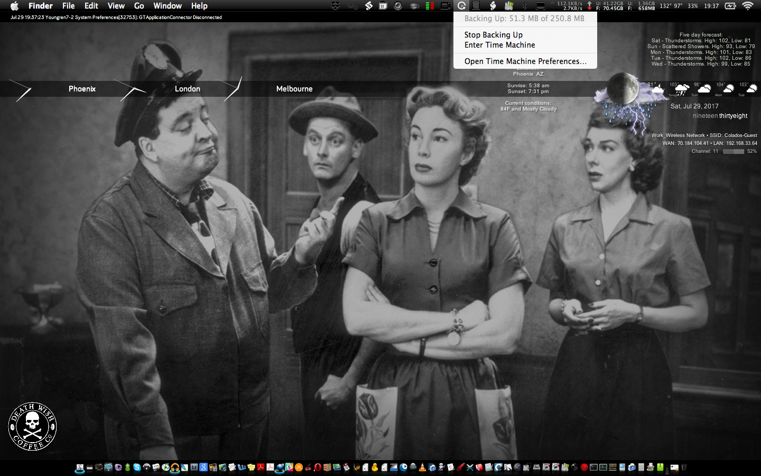Screen dimensions: 761x476
Task: Select Enter Time Machine
Action: click(x=499, y=45)
